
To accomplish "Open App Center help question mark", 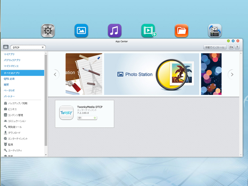I will (x=237, y=47).
